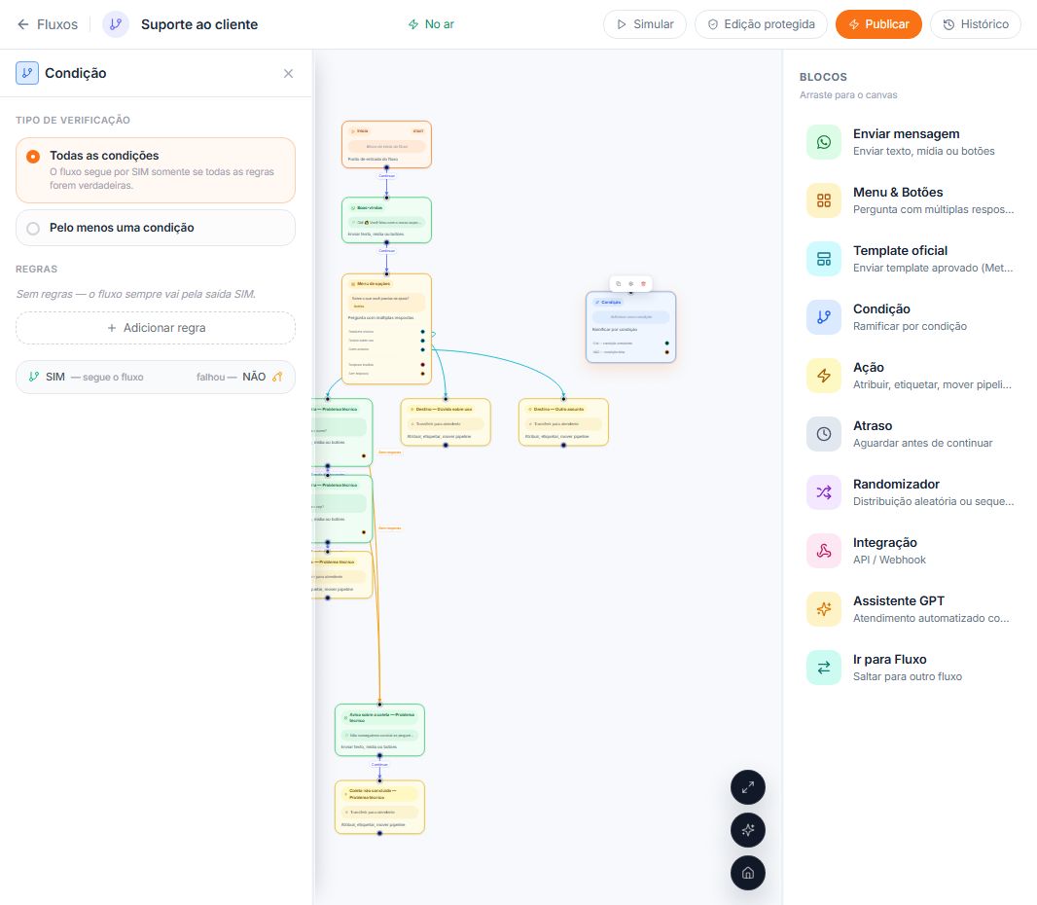Image resolution: width=1037 pixels, height=905 pixels.
Task: Click the Menu & Botões block icon
Action: pyautogui.click(x=823, y=200)
